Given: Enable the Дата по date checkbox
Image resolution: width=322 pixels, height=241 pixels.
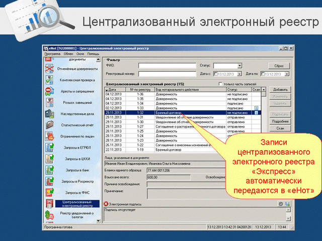Looking at the screenshot, I should tap(262, 74).
